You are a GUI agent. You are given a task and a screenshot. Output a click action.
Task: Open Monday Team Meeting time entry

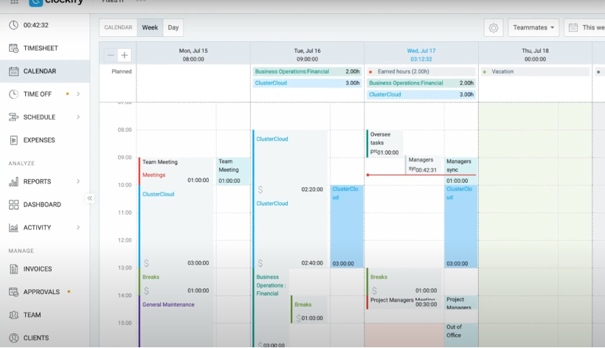coord(176,171)
